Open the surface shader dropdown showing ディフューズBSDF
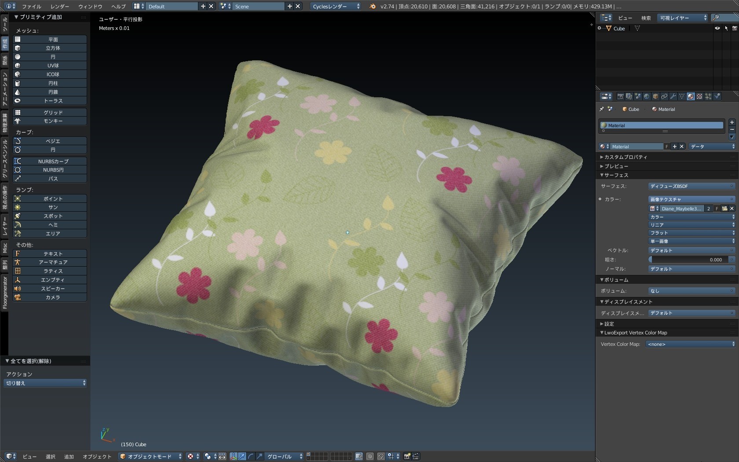Viewport: 739px width, 462px height. point(690,186)
